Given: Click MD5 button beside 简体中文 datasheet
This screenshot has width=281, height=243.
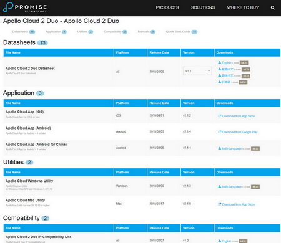Looking at the screenshot, I should [246, 76].
